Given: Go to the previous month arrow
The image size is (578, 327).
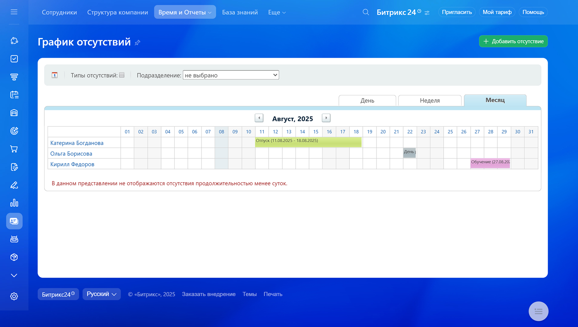Looking at the screenshot, I should tap(259, 118).
